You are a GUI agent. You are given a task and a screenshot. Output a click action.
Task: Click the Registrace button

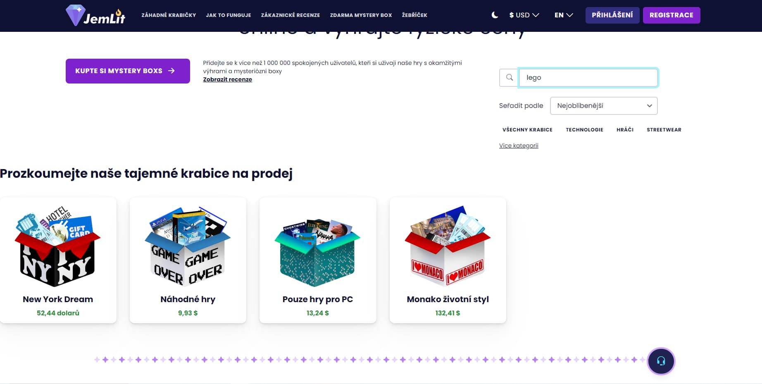click(x=672, y=15)
